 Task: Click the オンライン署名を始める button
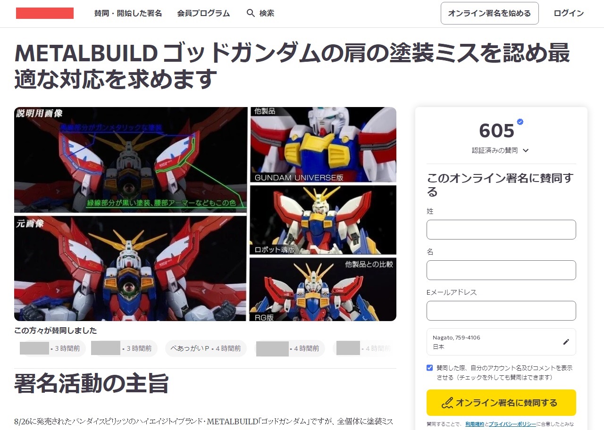pyautogui.click(x=489, y=13)
